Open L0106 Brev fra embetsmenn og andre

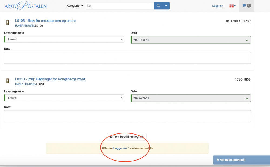tap(45, 21)
